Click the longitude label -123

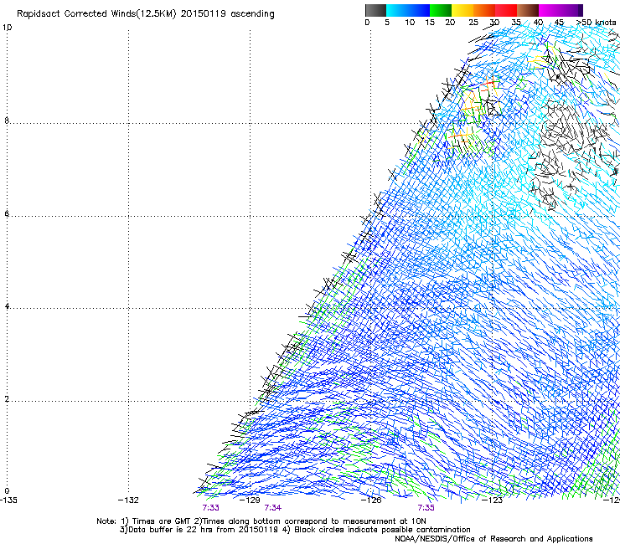492,500
